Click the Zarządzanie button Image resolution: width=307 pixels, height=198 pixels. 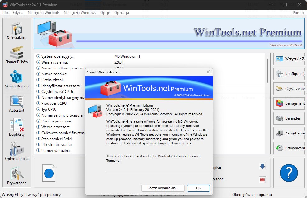coord(289,133)
